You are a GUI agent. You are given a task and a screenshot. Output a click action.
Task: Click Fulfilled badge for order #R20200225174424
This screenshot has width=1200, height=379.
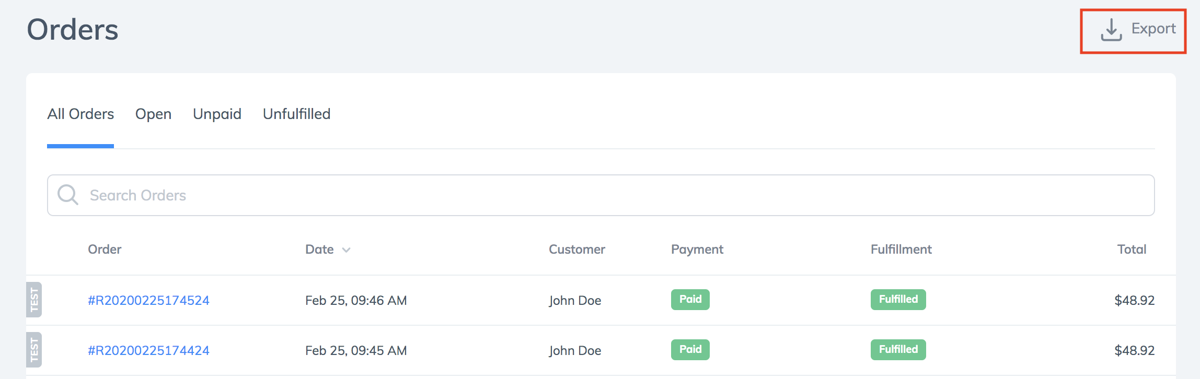pos(898,350)
